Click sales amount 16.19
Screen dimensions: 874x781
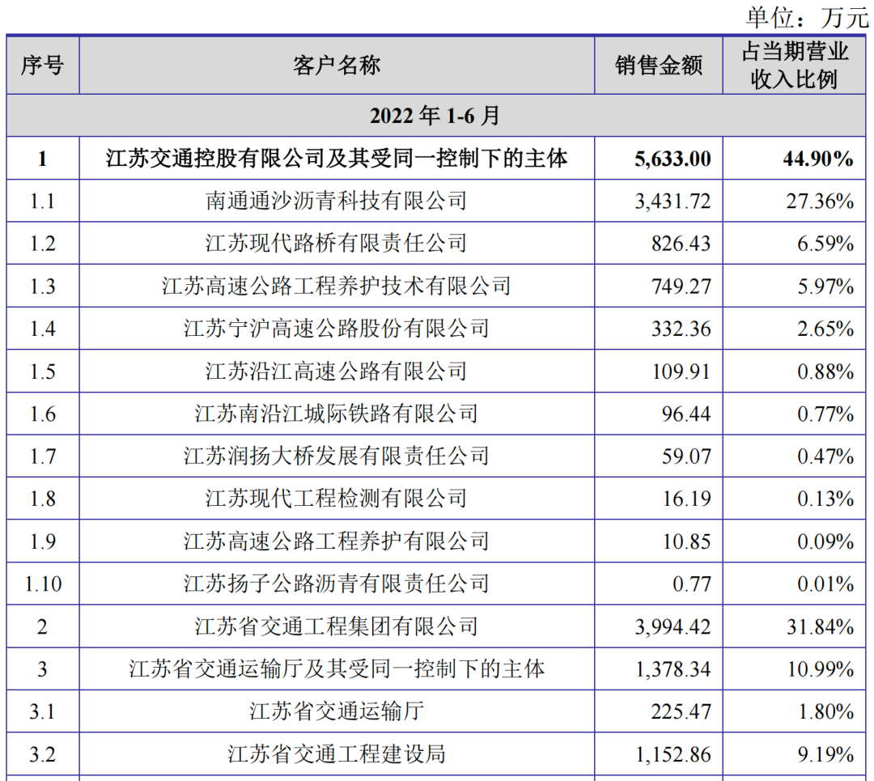[686, 499]
